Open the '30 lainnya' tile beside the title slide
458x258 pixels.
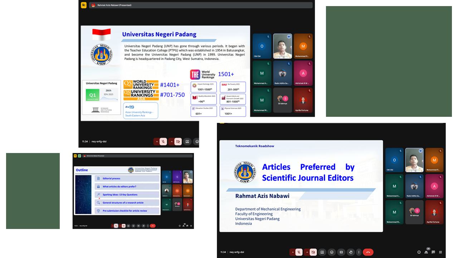(414, 212)
